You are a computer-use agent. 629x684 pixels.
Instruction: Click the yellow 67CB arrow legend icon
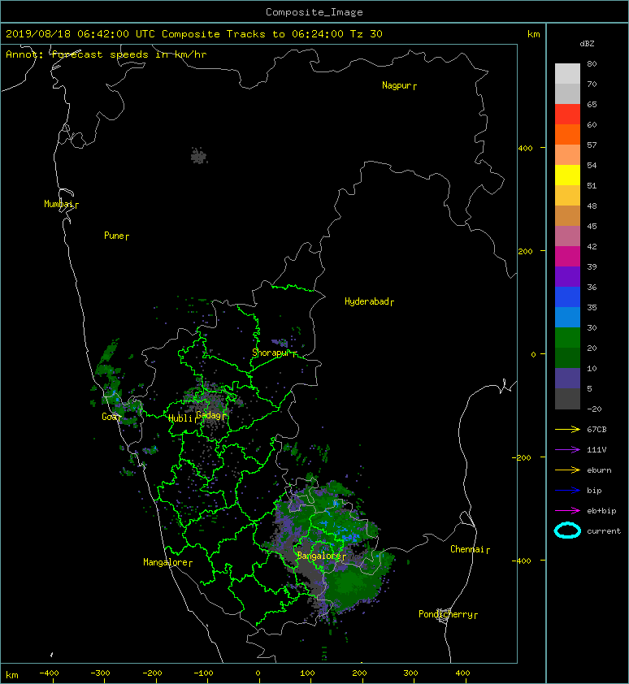click(567, 430)
